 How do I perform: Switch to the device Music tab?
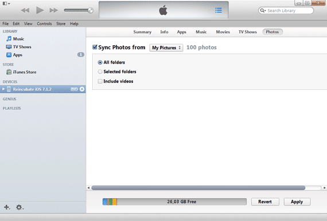point(201,32)
